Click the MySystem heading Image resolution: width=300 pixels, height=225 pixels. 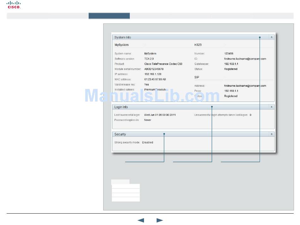point(122,45)
